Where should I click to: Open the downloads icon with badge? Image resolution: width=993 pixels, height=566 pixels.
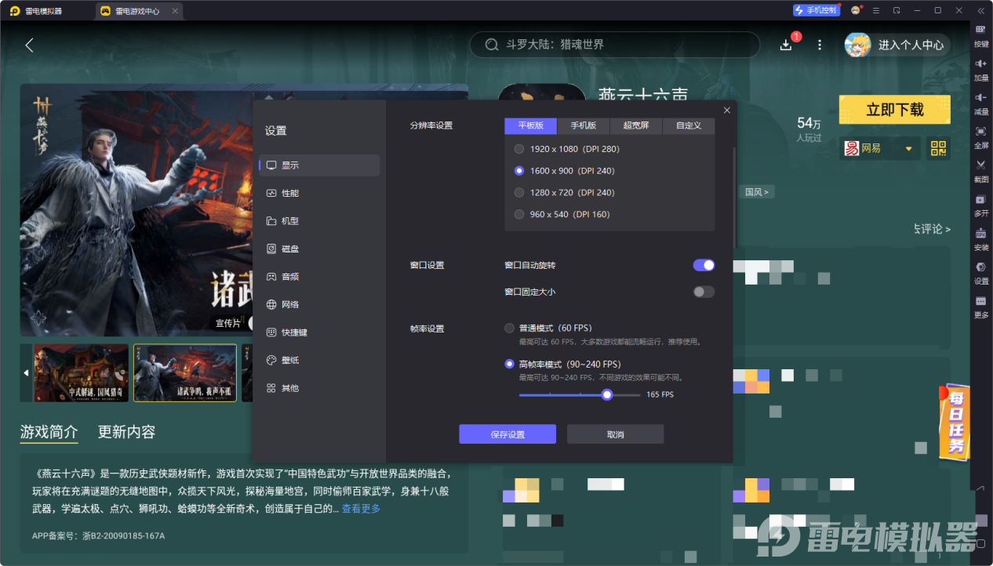[786, 45]
